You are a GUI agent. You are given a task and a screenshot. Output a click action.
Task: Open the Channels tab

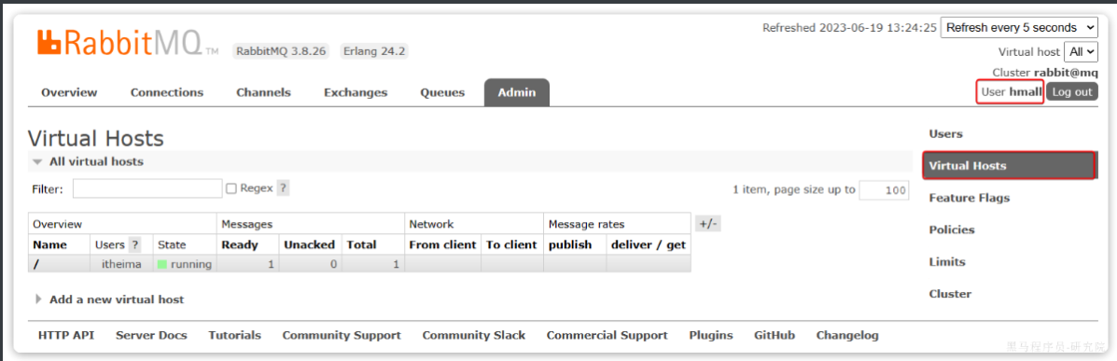point(263,92)
